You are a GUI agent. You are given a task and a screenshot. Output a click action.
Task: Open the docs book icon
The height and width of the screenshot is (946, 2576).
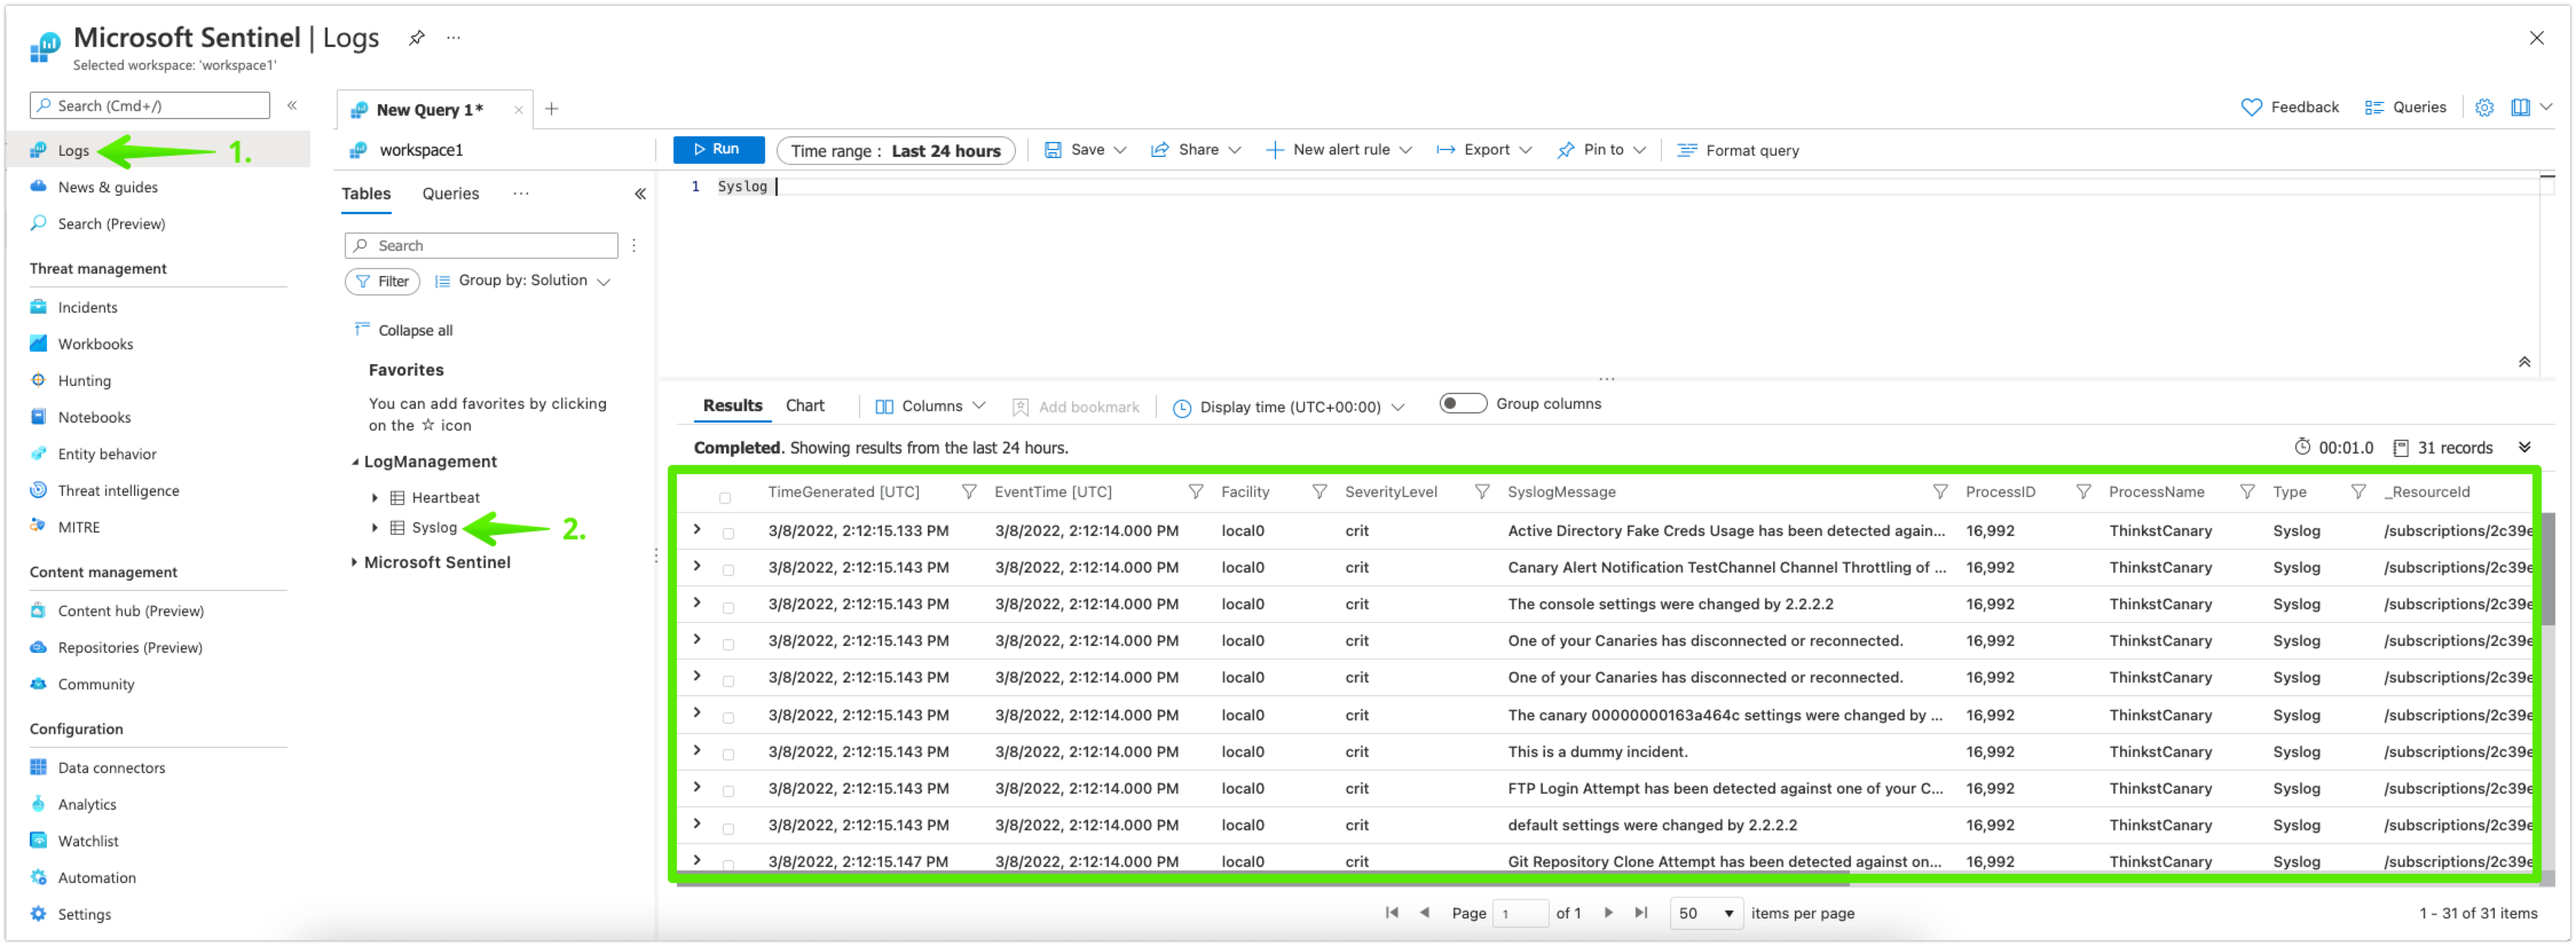click(2520, 107)
